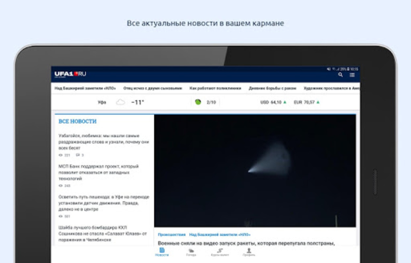Tap the −11° temperature reading

coord(138,102)
